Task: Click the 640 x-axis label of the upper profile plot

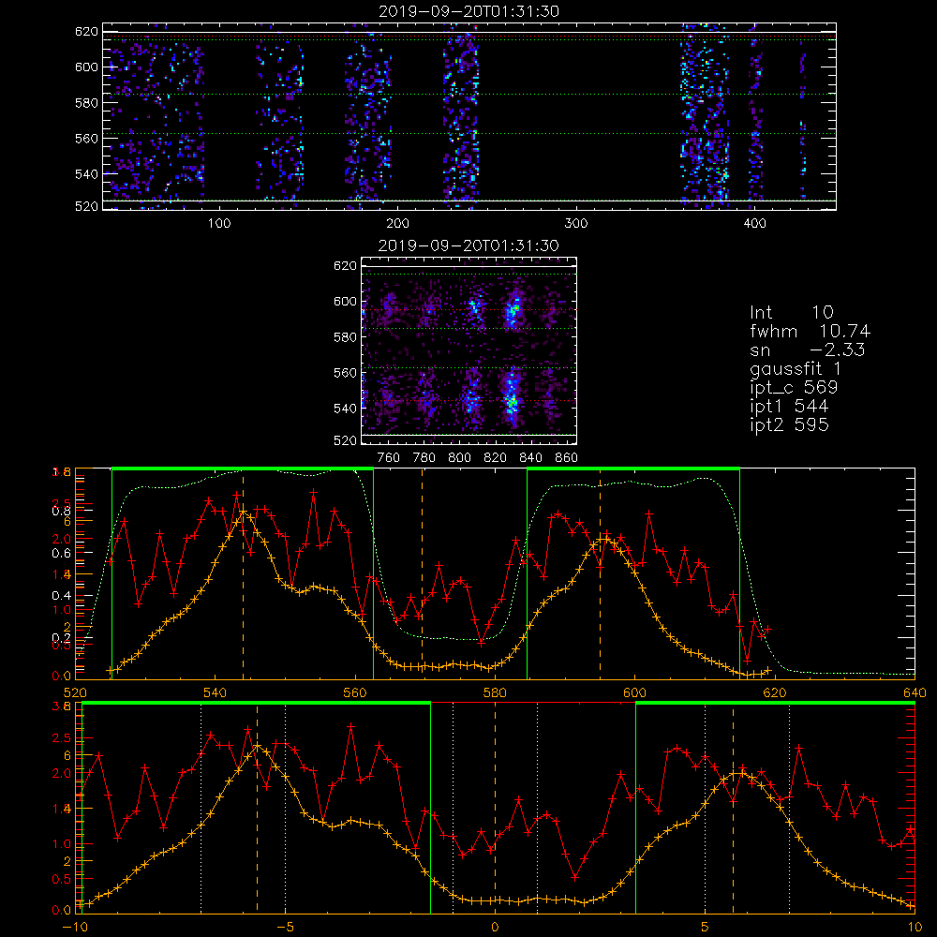Action: tap(915, 692)
